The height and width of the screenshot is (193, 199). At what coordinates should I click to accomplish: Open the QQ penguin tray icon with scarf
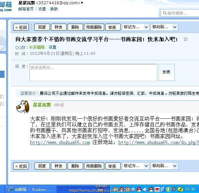point(139,189)
